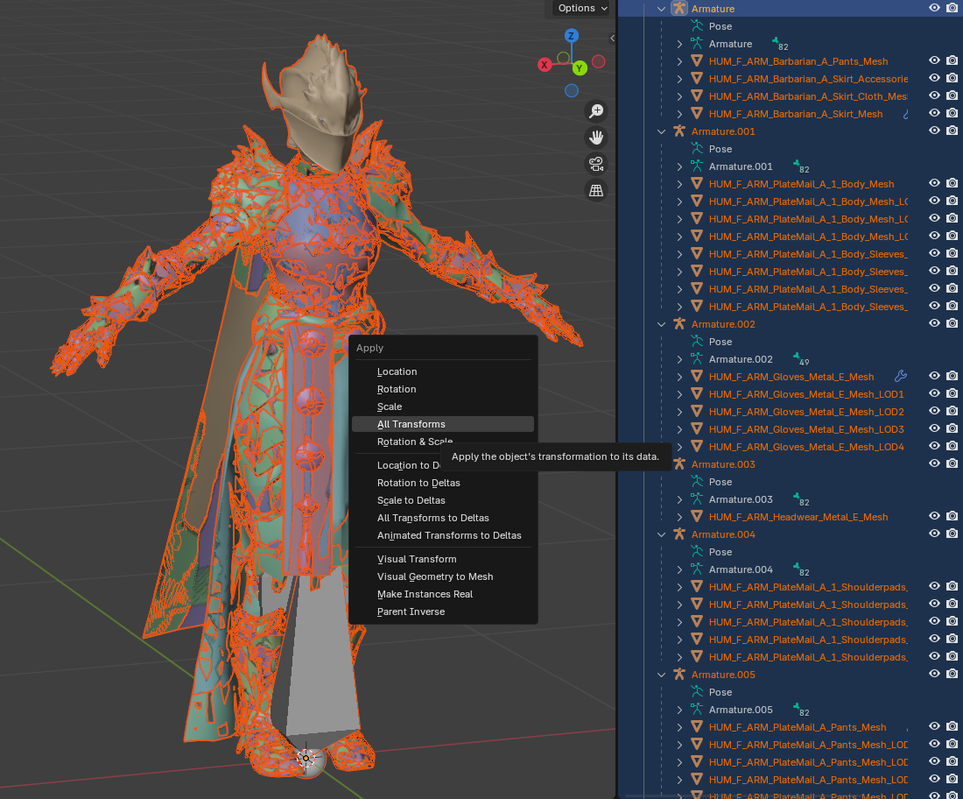
Task: Hide top Armature with its eye icon
Action: tap(934, 8)
